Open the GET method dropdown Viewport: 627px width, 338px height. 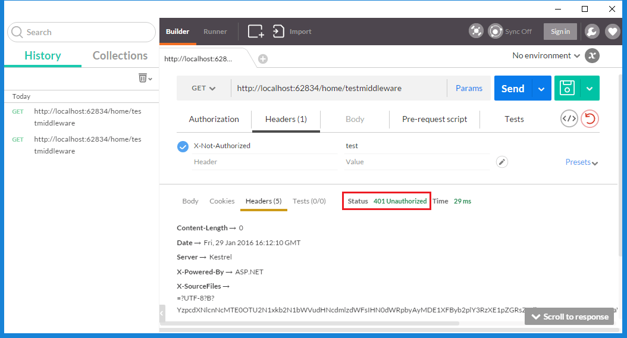(x=203, y=89)
